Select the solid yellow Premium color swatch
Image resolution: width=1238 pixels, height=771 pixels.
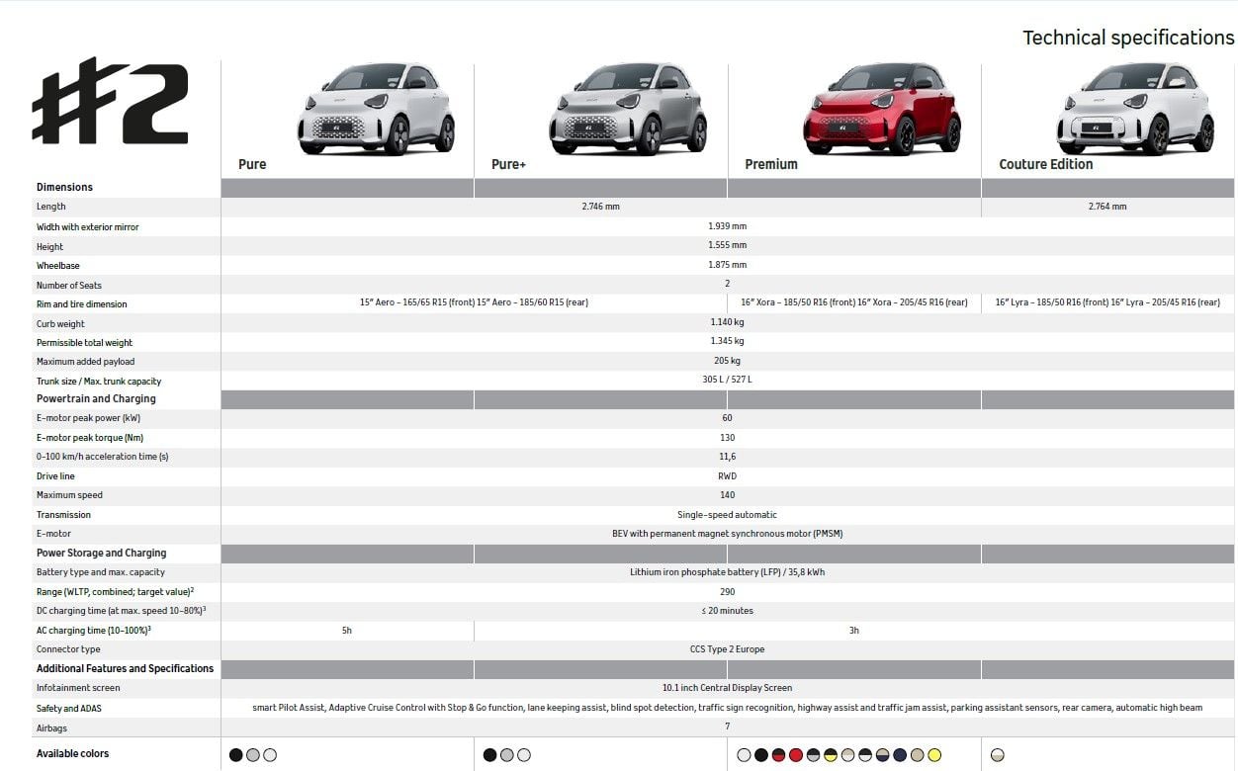pyautogui.click(x=934, y=755)
